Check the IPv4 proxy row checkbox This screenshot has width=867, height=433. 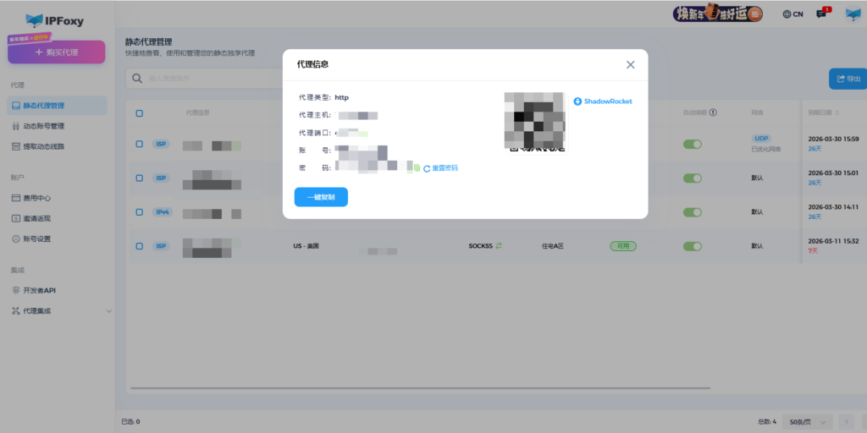[x=140, y=211]
